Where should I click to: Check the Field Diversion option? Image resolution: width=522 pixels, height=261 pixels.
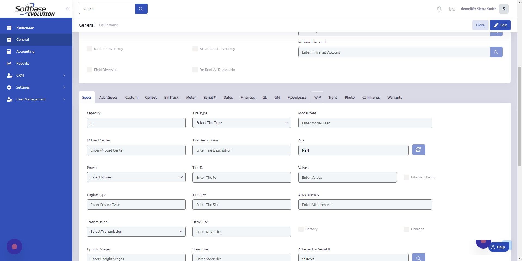click(x=89, y=70)
